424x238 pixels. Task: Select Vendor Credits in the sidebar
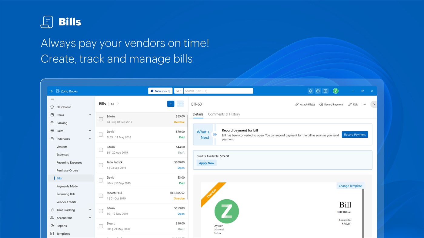coord(66,202)
